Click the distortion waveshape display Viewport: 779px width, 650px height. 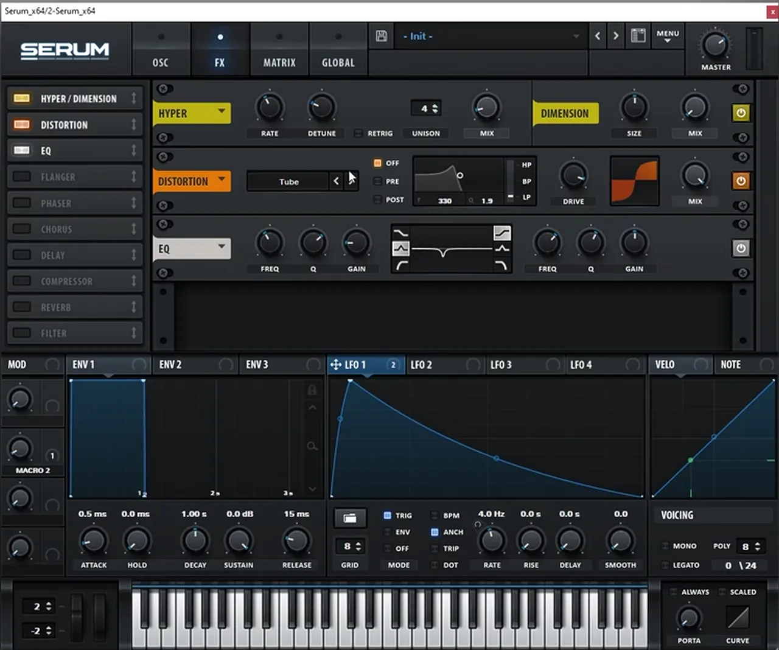pos(635,181)
